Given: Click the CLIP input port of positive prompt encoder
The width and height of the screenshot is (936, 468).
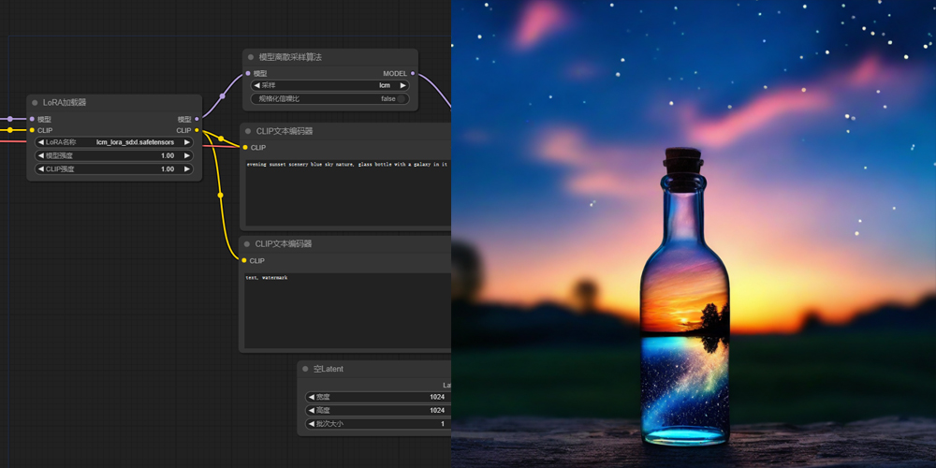Looking at the screenshot, I should 244,148.
